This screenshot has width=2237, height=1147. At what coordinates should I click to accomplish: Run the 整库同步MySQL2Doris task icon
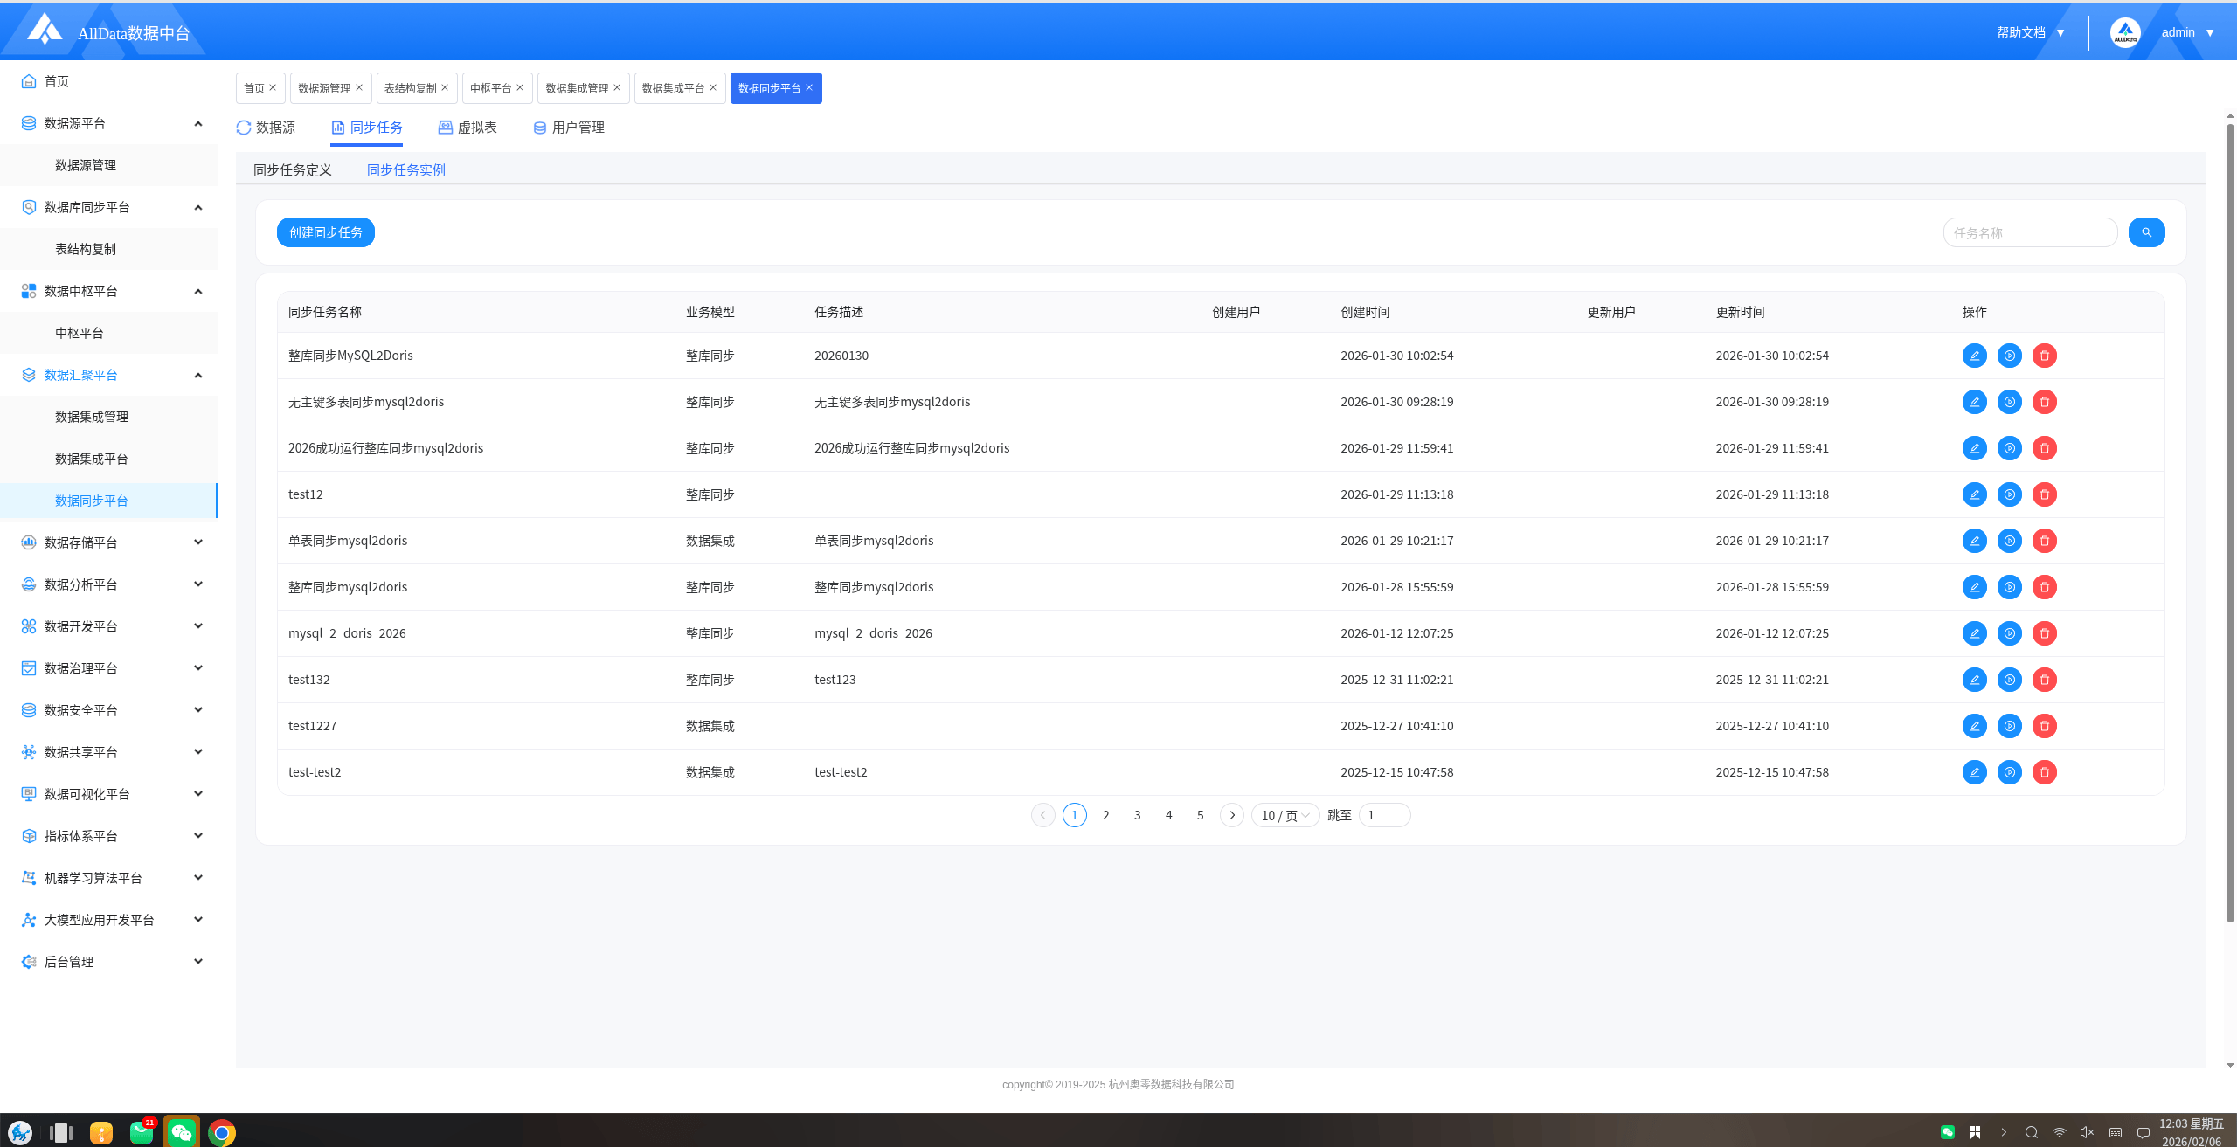tap(2009, 356)
